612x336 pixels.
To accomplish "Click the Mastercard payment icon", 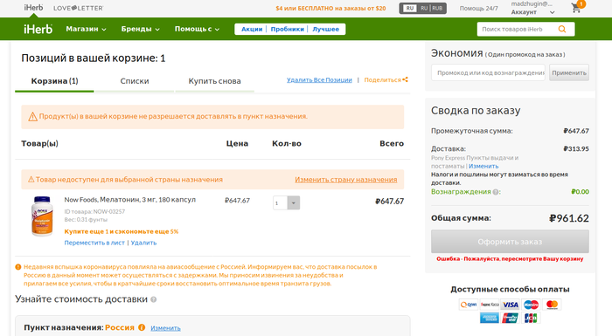I will [x=552, y=305].
